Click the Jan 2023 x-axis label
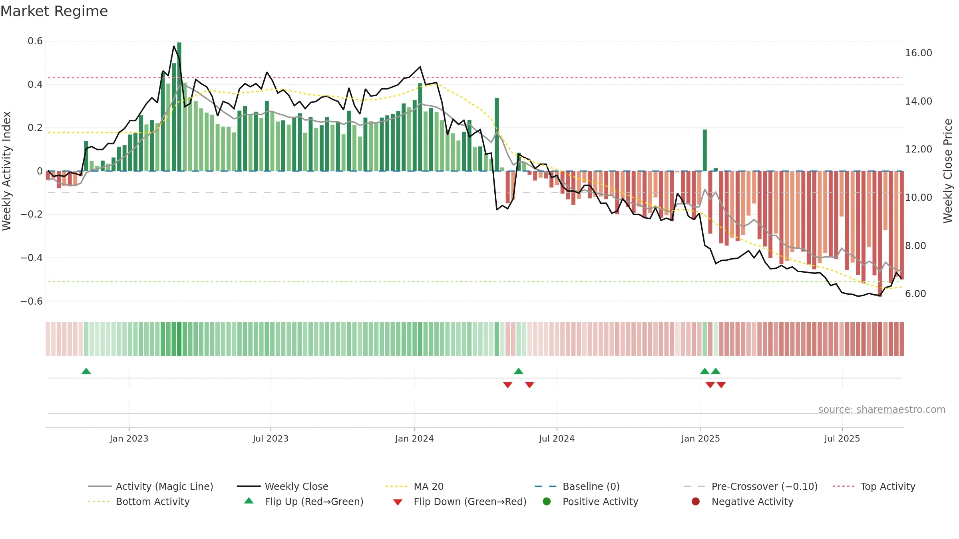 click(x=129, y=439)
